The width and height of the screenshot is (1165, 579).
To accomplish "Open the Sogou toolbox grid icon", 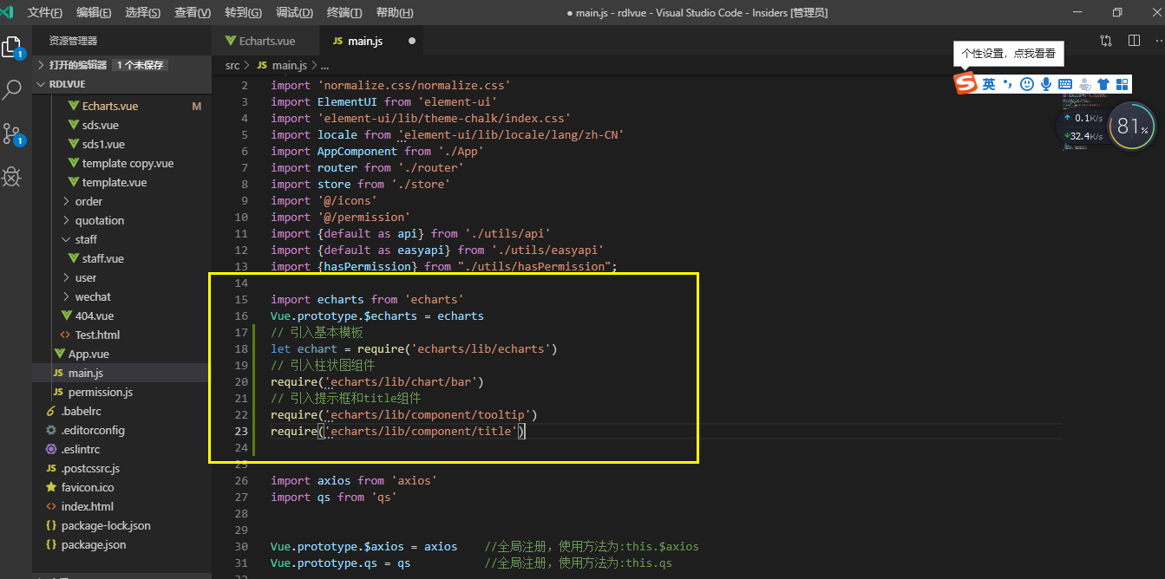I will click(x=1122, y=84).
